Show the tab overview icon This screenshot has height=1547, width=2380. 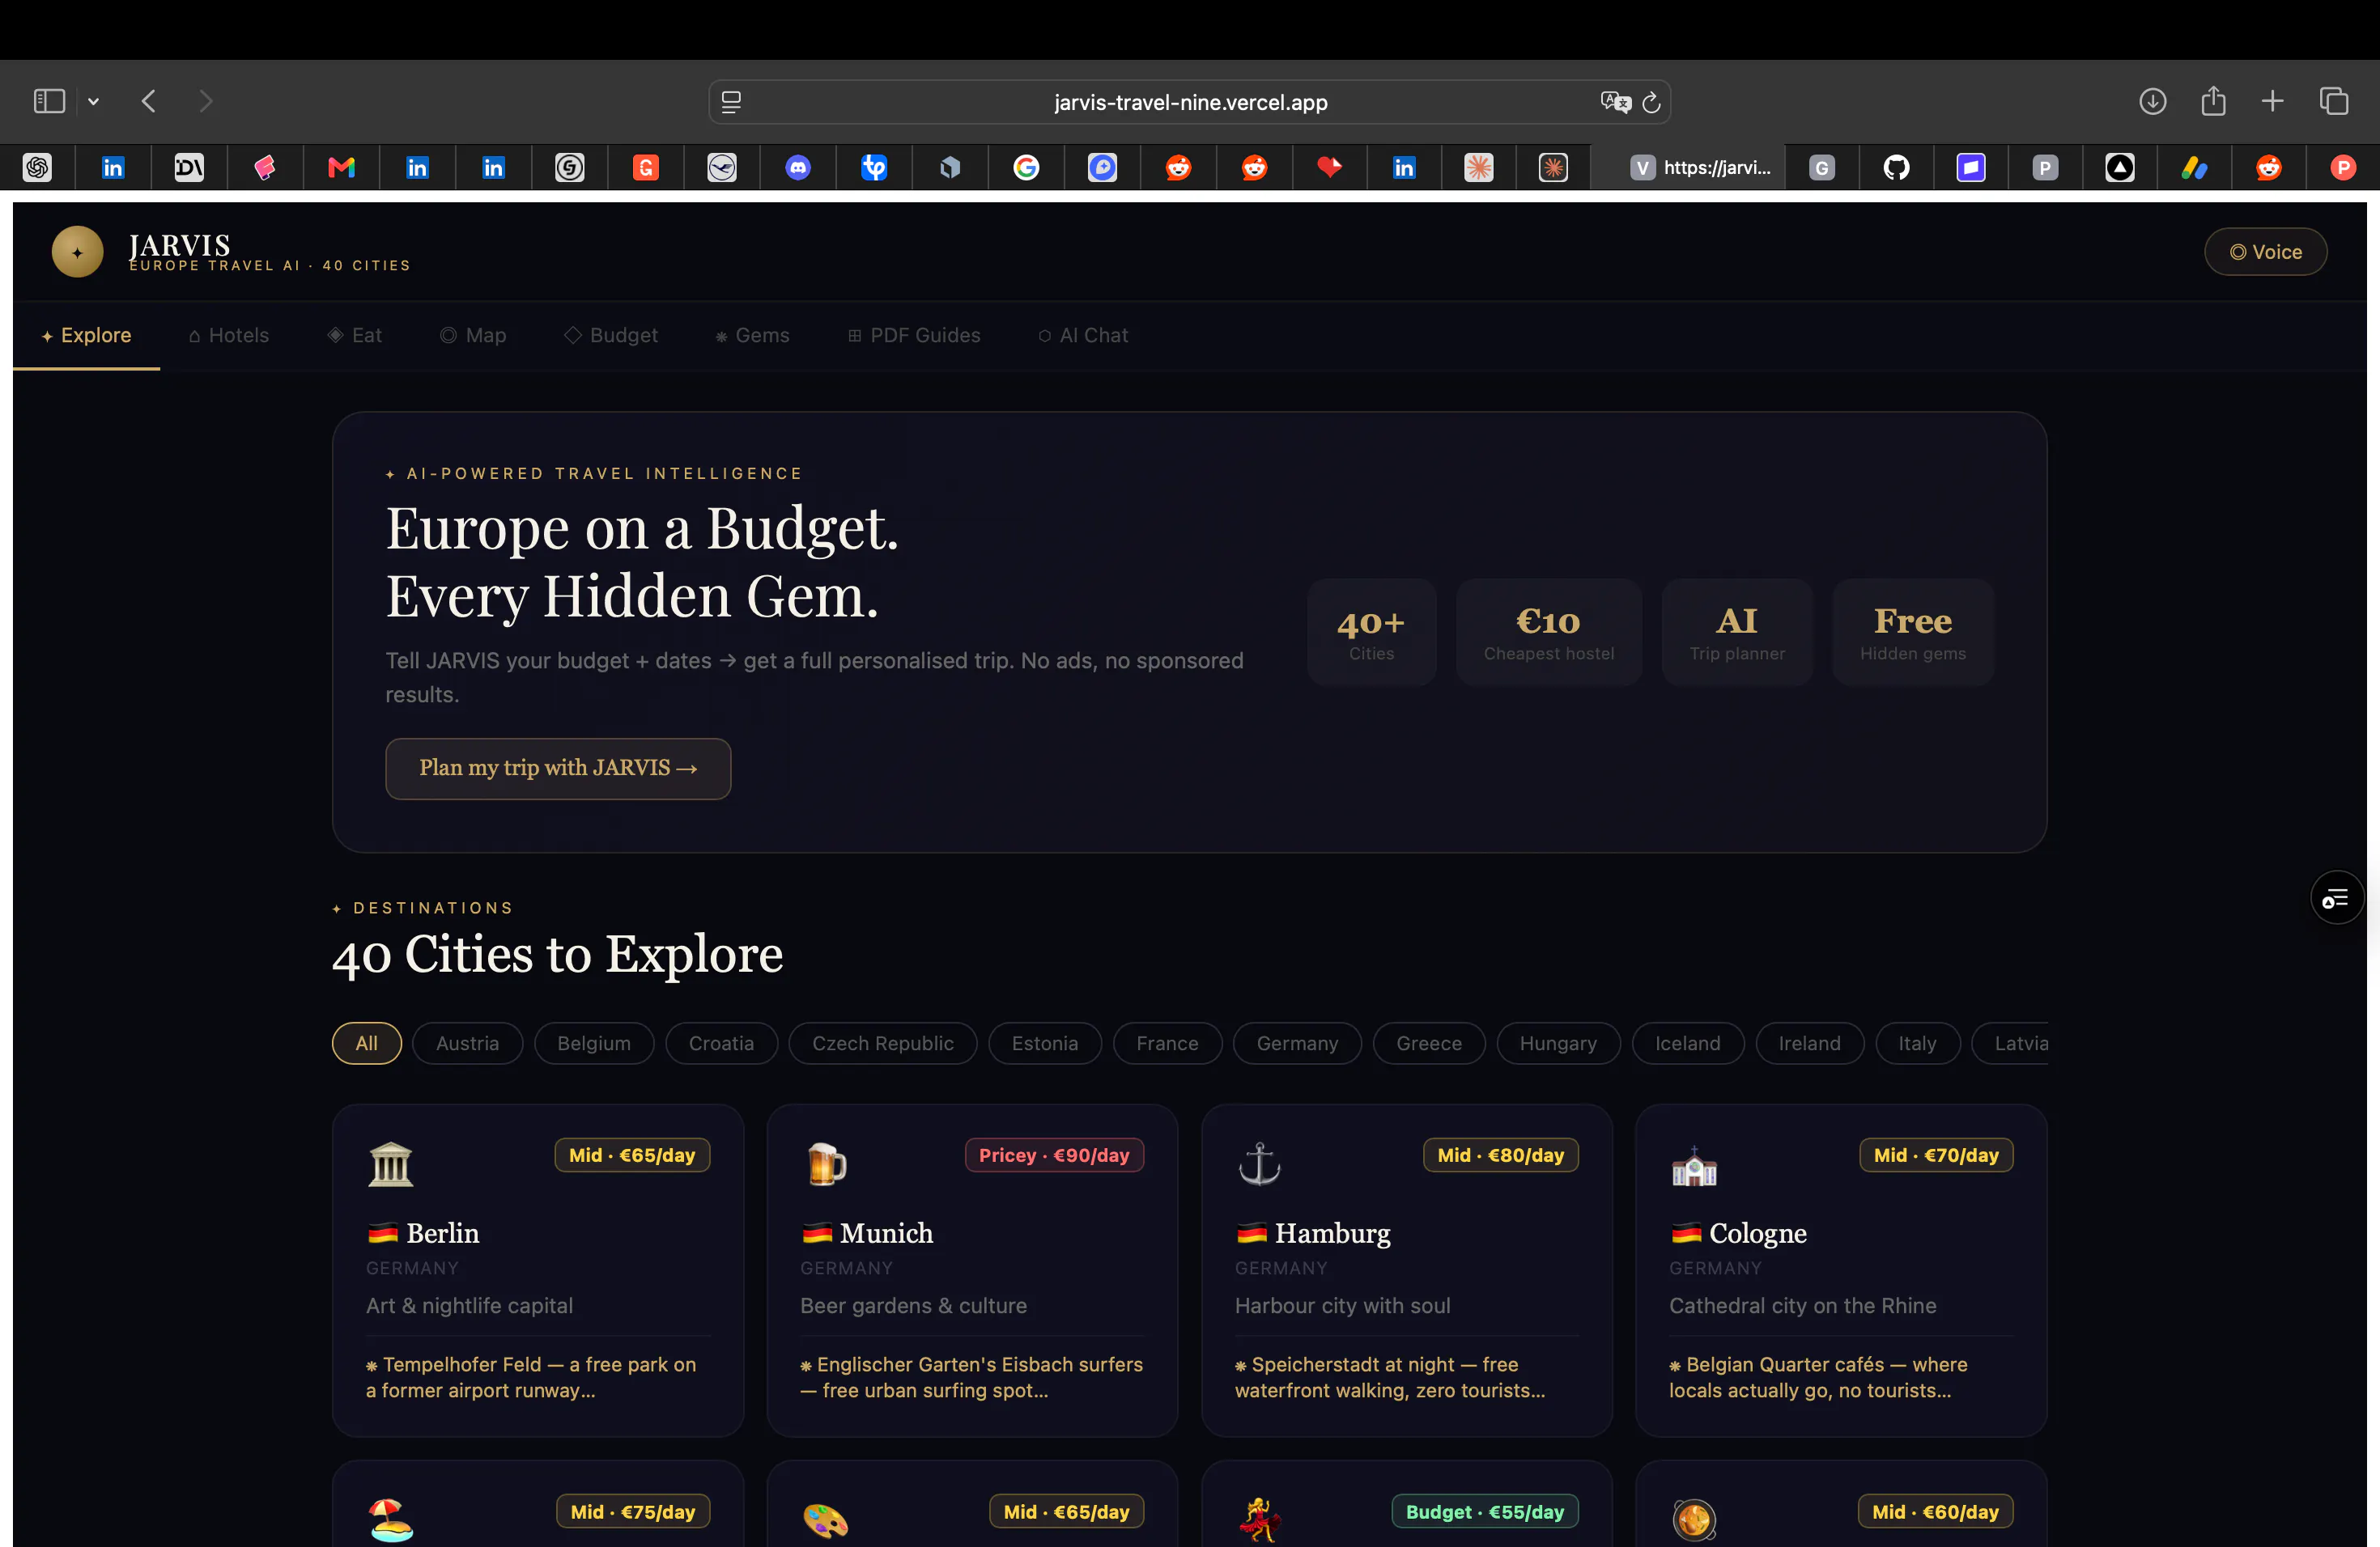coord(2333,101)
